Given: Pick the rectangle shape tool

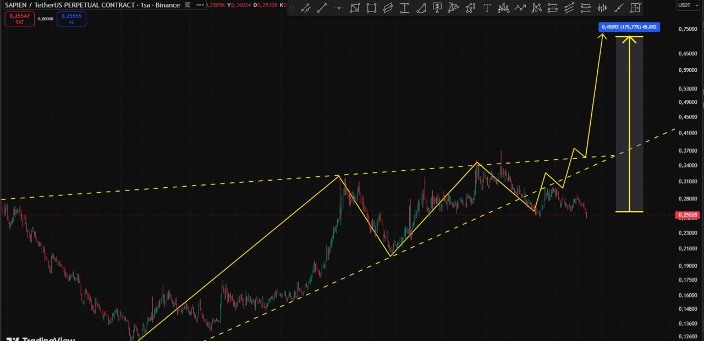Looking at the screenshot, I should [372, 8].
